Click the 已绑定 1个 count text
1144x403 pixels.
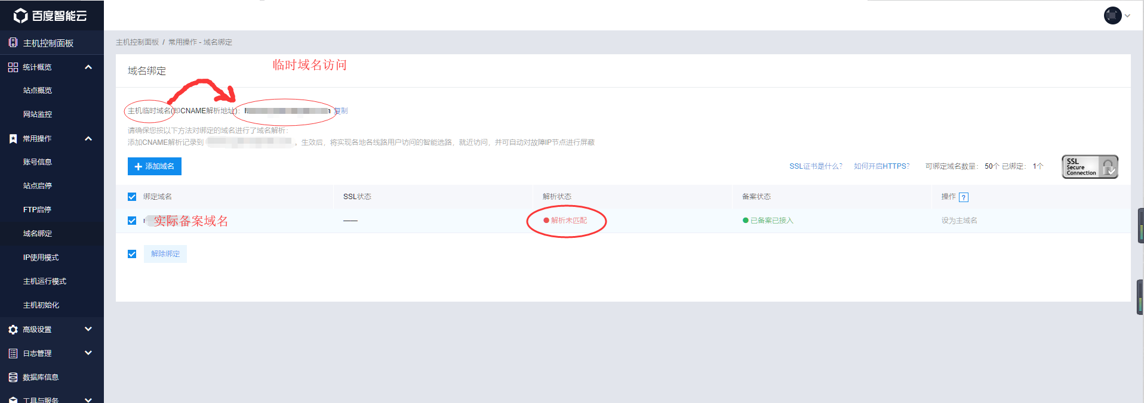pyautogui.click(x=1022, y=166)
